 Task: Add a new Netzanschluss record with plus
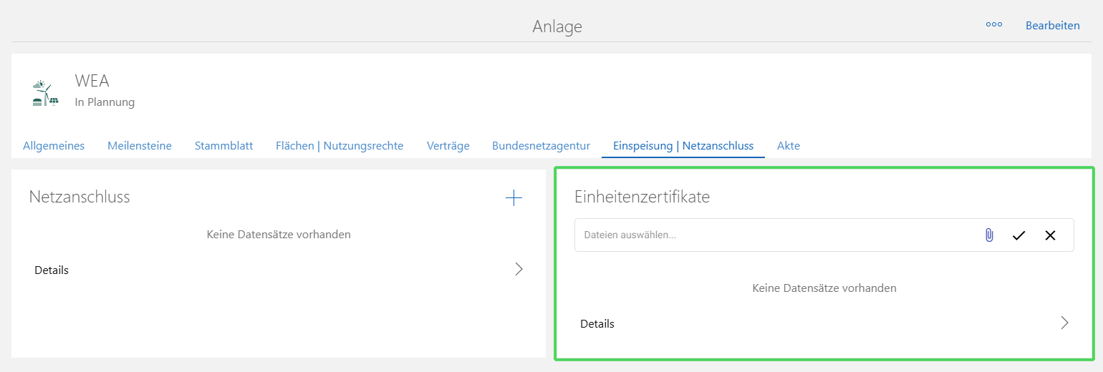[514, 198]
